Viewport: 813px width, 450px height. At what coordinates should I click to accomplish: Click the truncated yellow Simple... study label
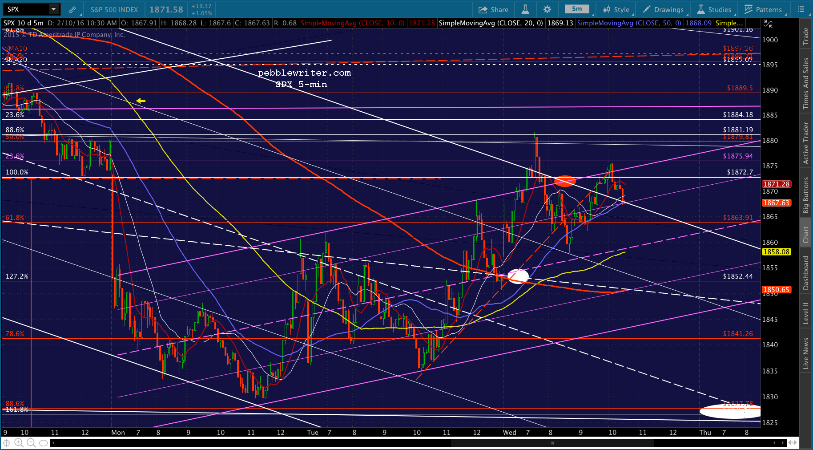click(729, 23)
